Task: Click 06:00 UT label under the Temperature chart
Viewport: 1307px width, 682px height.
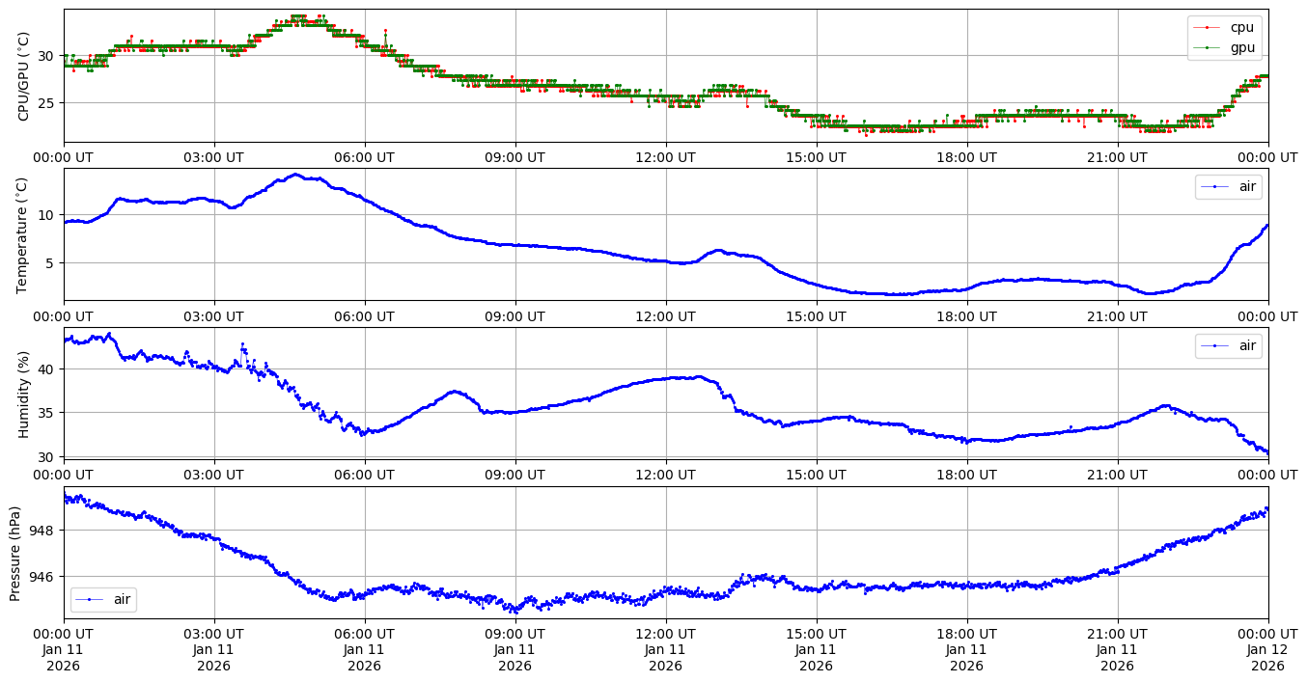Action: [x=364, y=315]
